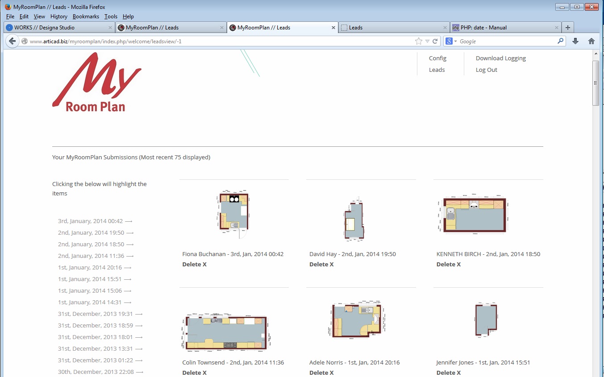Viewport: 604px width, 377px height.
Task: Switch to the WORKS // Designa Studio tab
Action: click(59, 28)
